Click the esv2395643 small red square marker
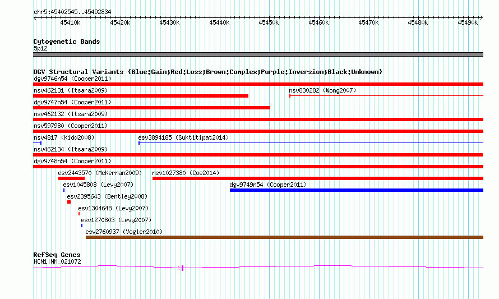The image size is (499, 299). 69,202
